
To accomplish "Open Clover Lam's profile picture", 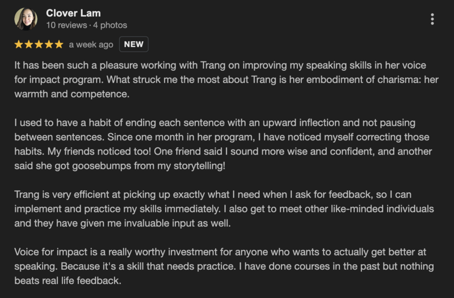I will pyautogui.click(x=26, y=19).
